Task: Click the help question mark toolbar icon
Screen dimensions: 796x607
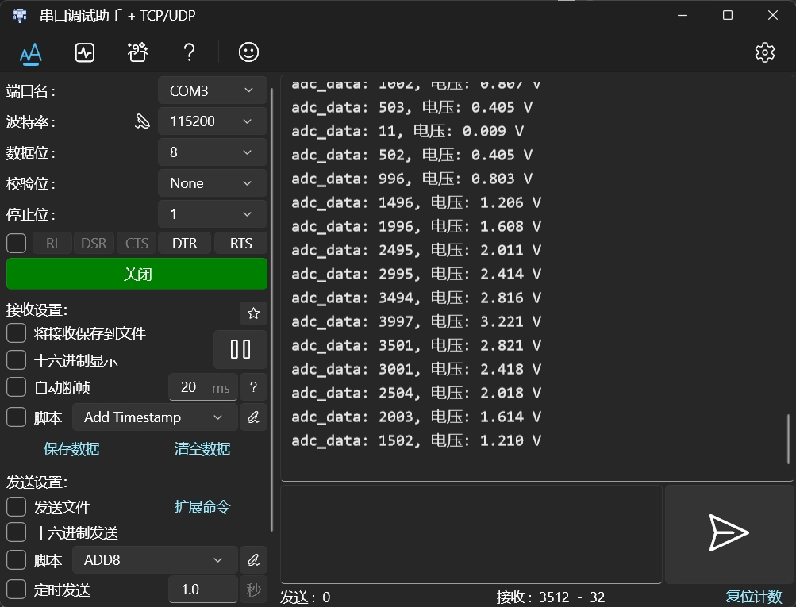Action: [189, 52]
